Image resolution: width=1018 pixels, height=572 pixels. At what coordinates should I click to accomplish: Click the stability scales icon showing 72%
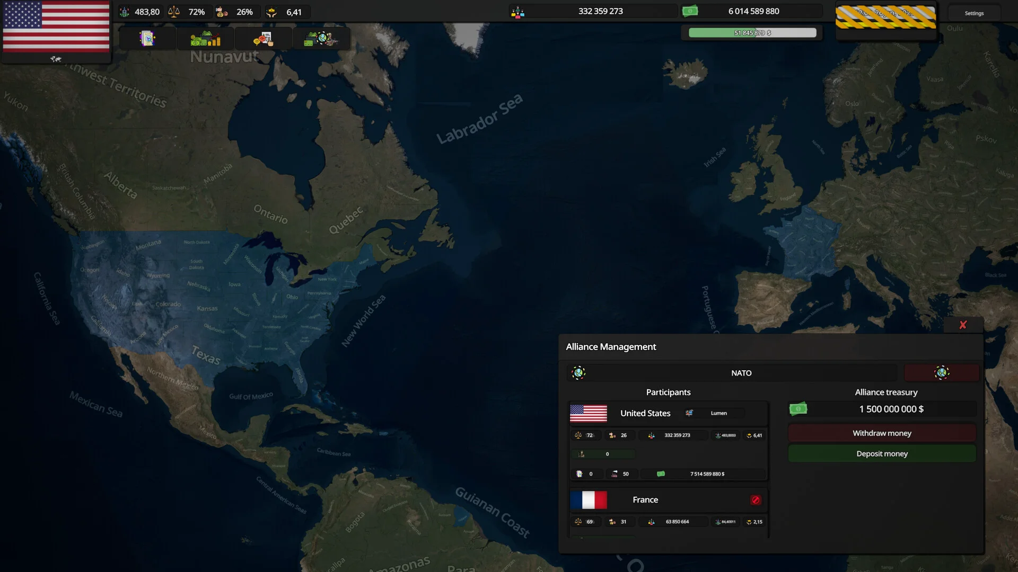[x=174, y=11]
